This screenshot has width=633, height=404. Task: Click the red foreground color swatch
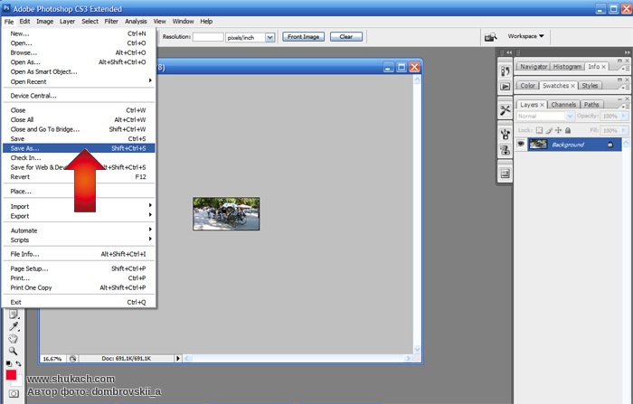coord(11,375)
